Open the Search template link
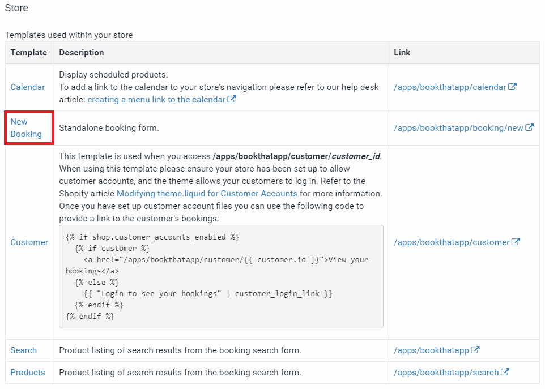The height and width of the screenshot is (389, 545). [24, 350]
